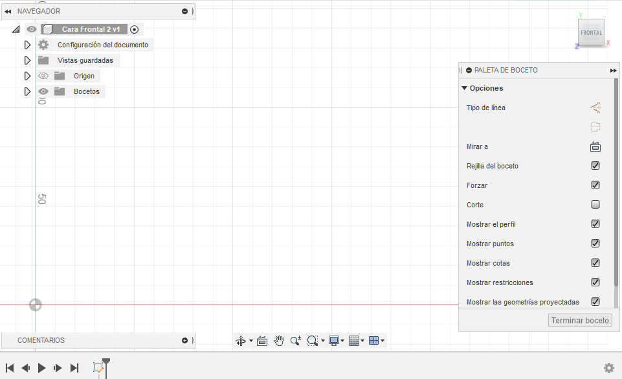Go to timeline start button
This screenshot has height=379, width=622.
pyautogui.click(x=10, y=368)
